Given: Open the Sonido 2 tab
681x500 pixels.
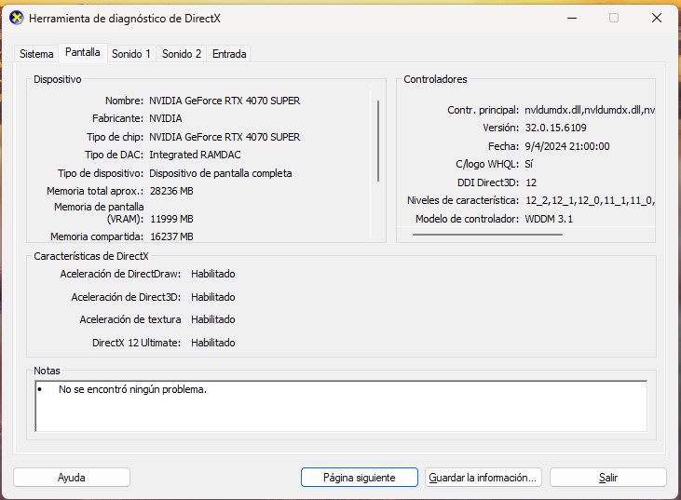Looking at the screenshot, I should [182, 54].
